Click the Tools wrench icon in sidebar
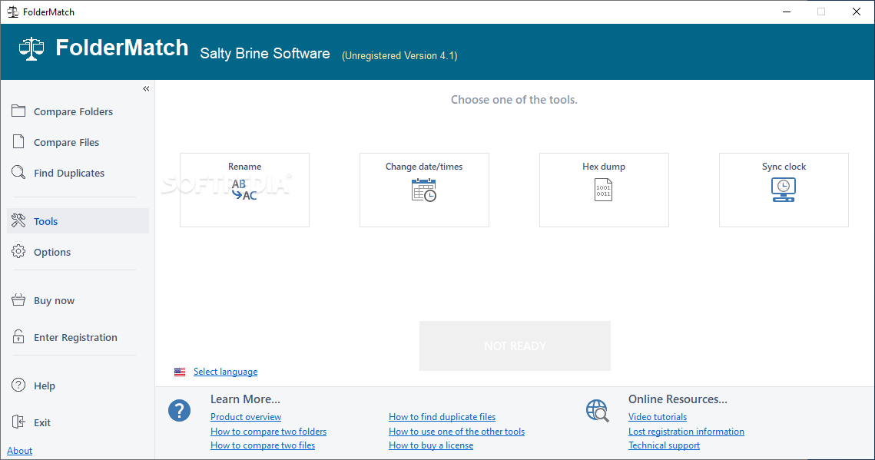Screen dimensions: 875x460 pos(18,221)
